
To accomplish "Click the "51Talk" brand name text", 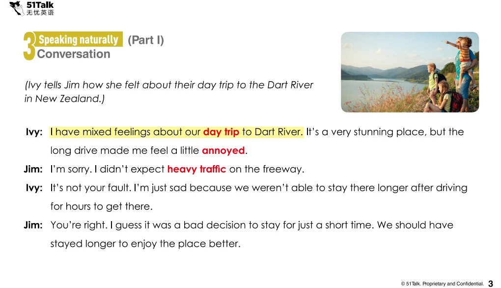I will click(x=40, y=5).
